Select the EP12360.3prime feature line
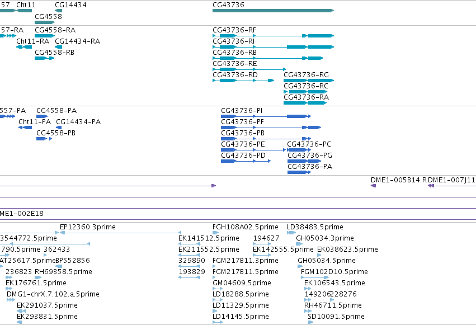 point(120,233)
